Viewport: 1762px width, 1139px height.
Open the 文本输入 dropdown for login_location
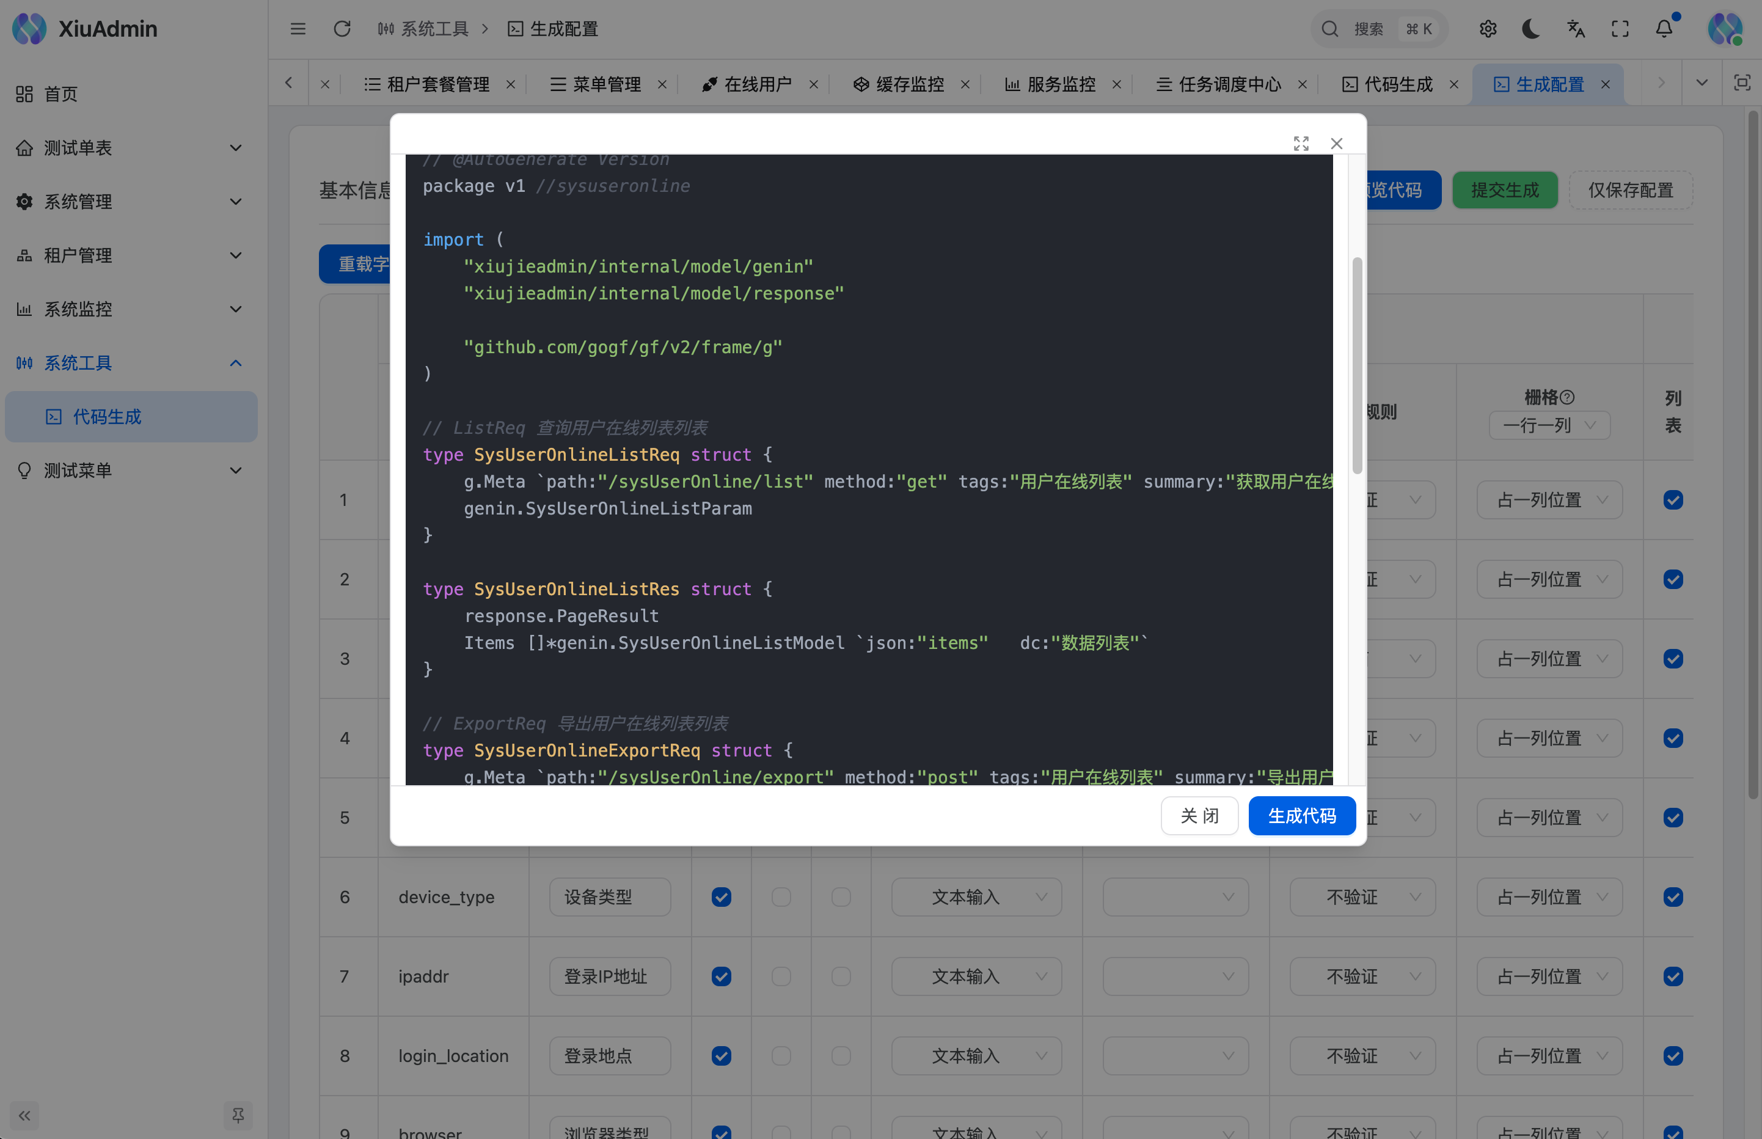click(976, 1055)
